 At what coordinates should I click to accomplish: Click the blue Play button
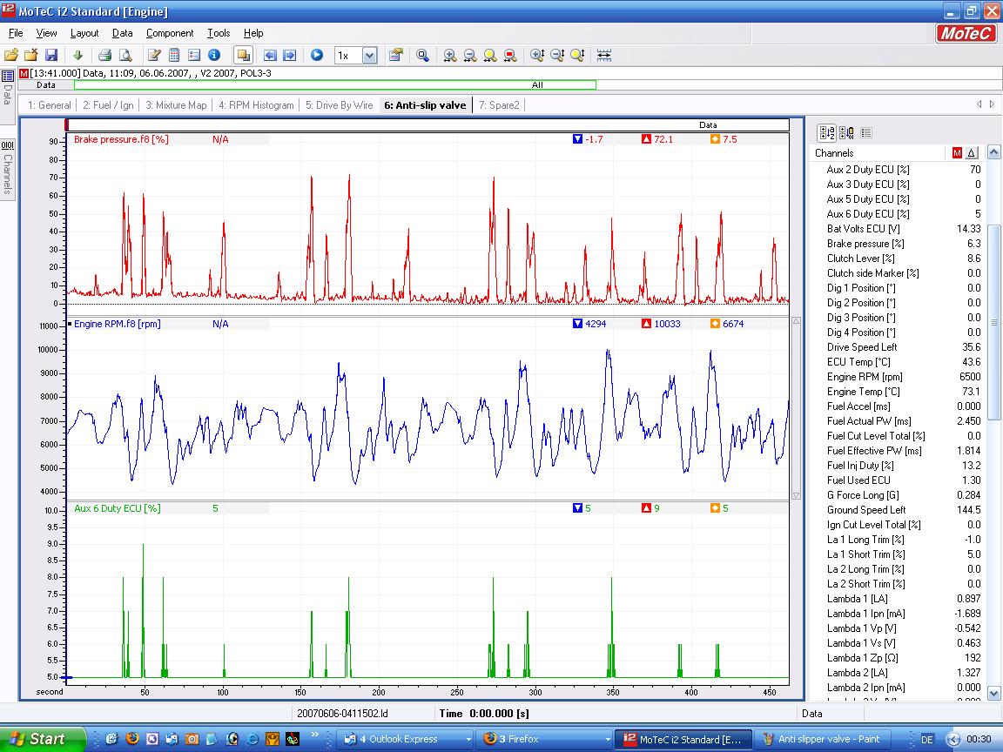pyautogui.click(x=317, y=55)
